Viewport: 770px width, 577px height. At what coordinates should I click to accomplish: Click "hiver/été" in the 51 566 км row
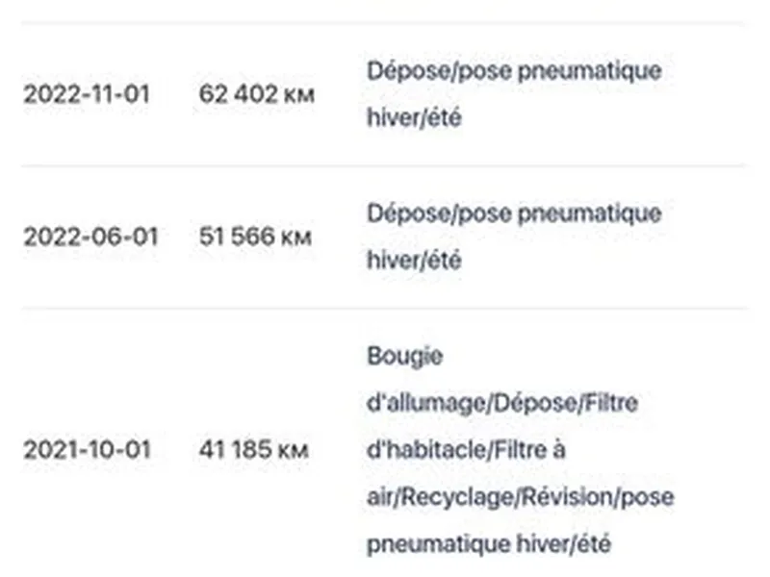point(413,261)
